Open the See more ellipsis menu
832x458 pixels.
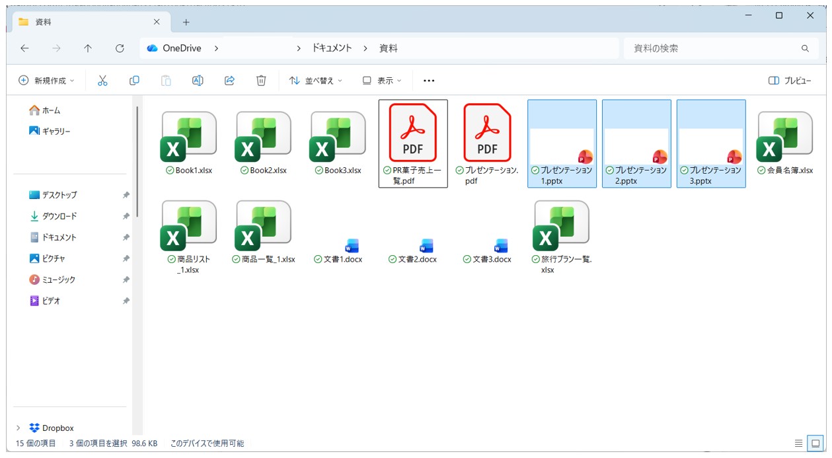click(x=429, y=81)
